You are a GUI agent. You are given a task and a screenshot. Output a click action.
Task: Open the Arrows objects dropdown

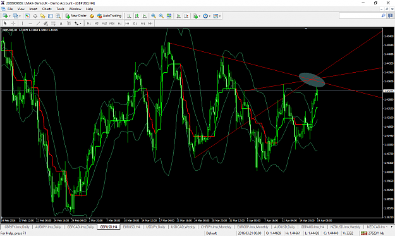(78, 23)
